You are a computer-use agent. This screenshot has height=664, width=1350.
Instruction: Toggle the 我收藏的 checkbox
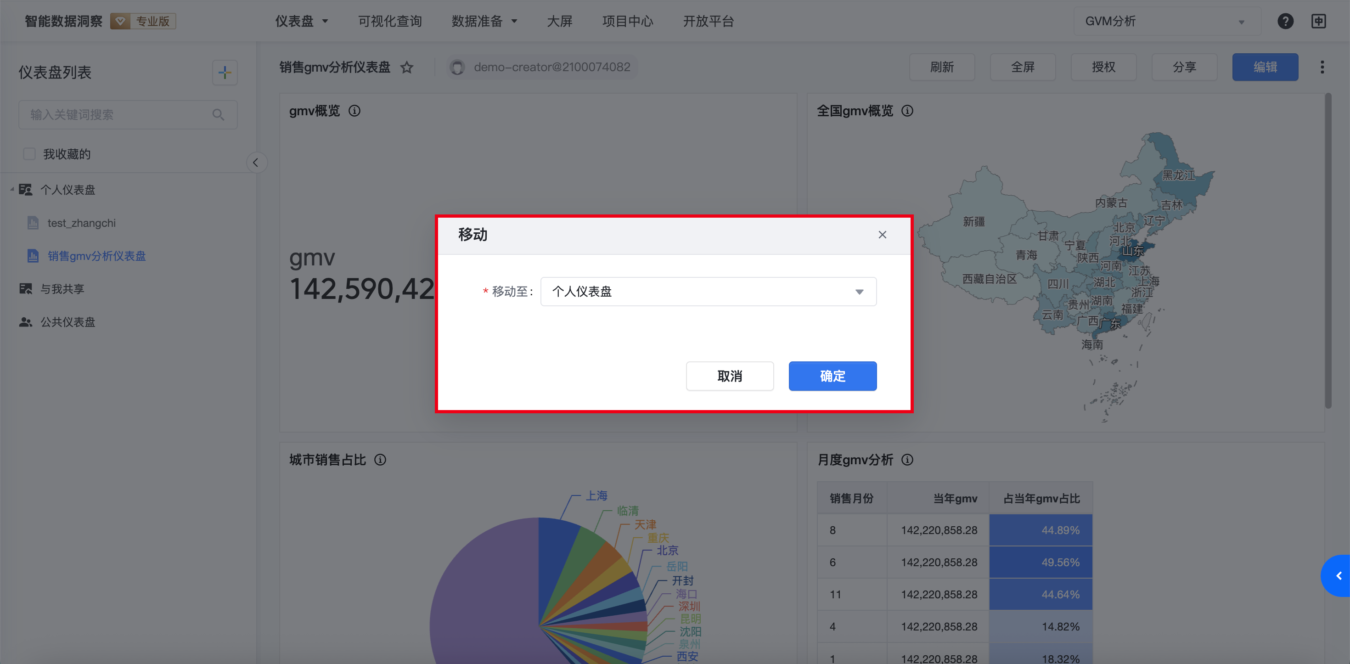pos(29,154)
